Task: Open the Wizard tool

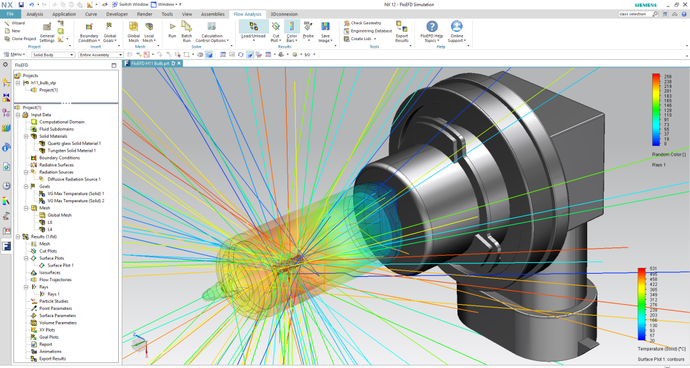Action: [18, 23]
